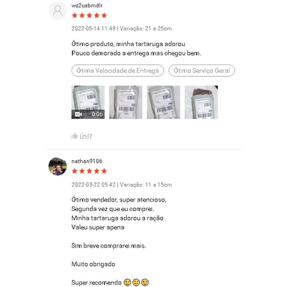
Task: Open username nathan9106
Action: coord(87,161)
